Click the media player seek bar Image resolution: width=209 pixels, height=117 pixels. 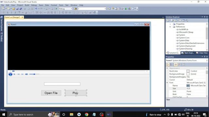click(x=79, y=71)
